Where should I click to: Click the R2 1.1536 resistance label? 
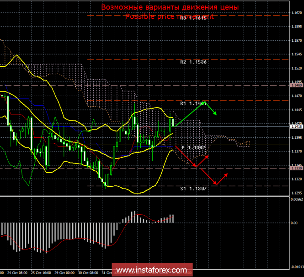pyautogui.click(x=193, y=62)
